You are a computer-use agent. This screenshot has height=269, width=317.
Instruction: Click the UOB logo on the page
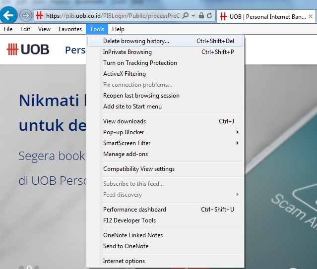tap(28, 50)
